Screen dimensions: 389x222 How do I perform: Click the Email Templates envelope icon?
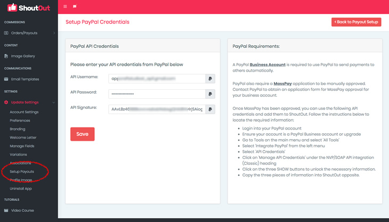(x=6, y=79)
